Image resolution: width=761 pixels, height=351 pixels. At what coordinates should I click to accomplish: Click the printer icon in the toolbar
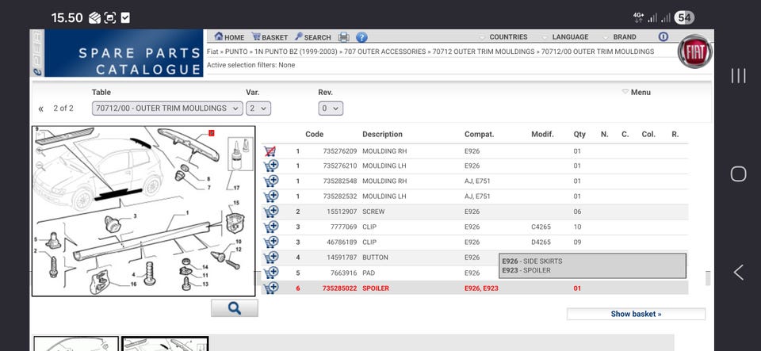(x=344, y=37)
